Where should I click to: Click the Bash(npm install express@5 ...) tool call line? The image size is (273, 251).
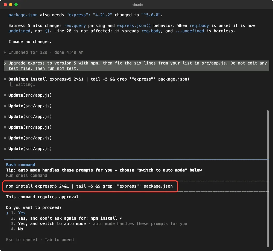click(x=99, y=79)
